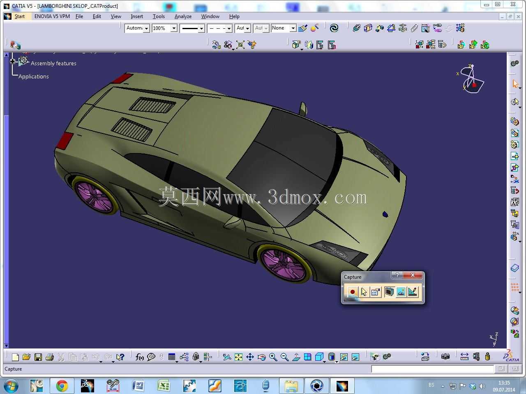Open the point symbol dropdown
The height and width of the screenshot is (394, 526).
(243, 28)
